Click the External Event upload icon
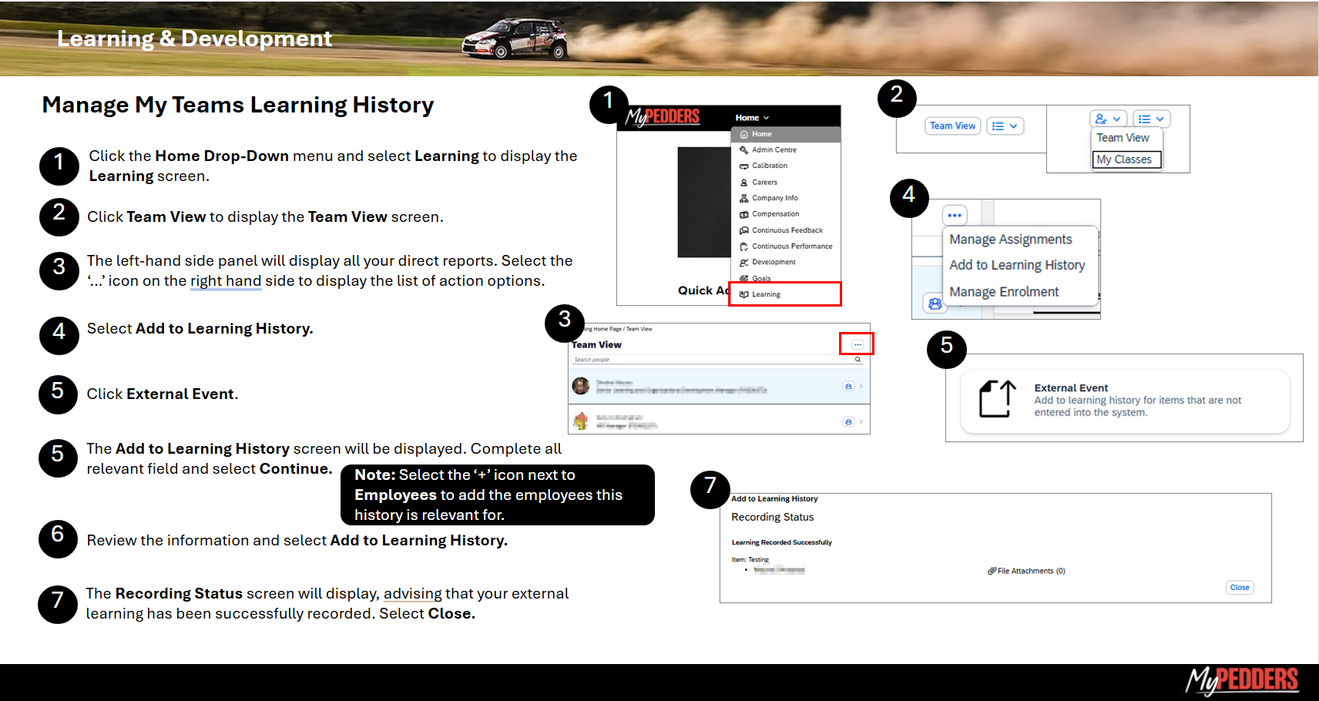The image size is (1319, 701). click(997, 398)
